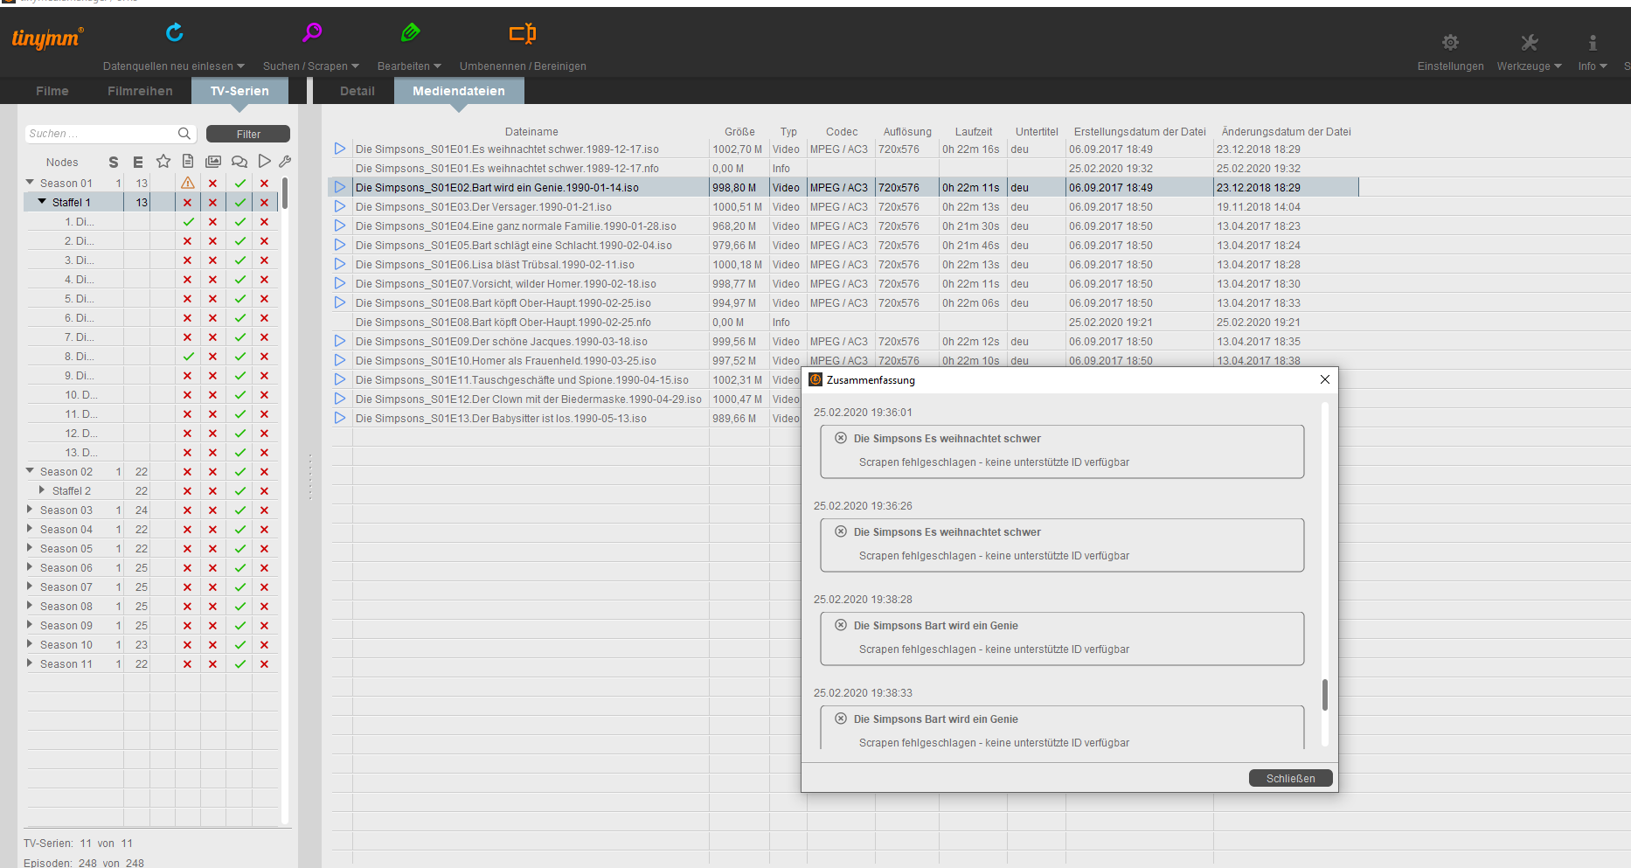The width and height of the screenshot is (1631, 868).
Task: Click the refresh data sources icon
Action: pyautogui.click(x=175, y=32)
